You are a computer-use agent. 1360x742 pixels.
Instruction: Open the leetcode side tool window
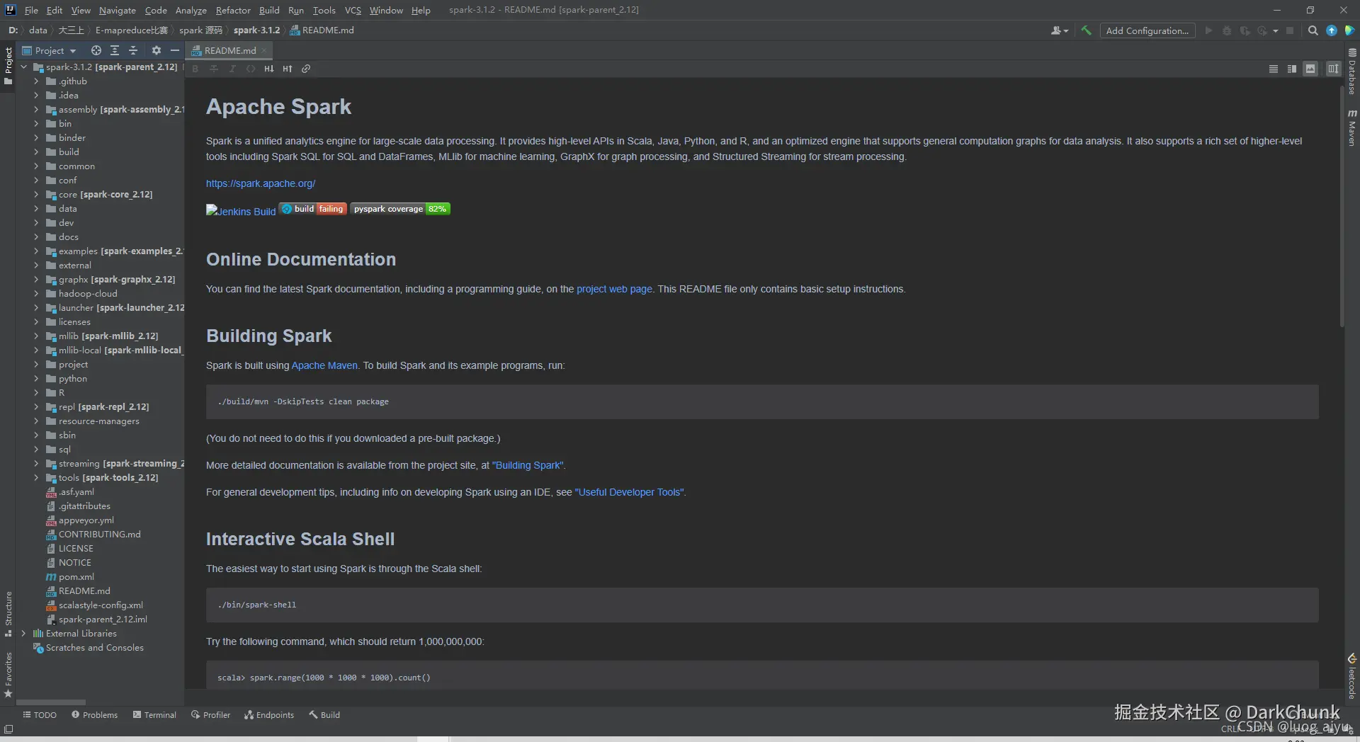click(1351, 676)
